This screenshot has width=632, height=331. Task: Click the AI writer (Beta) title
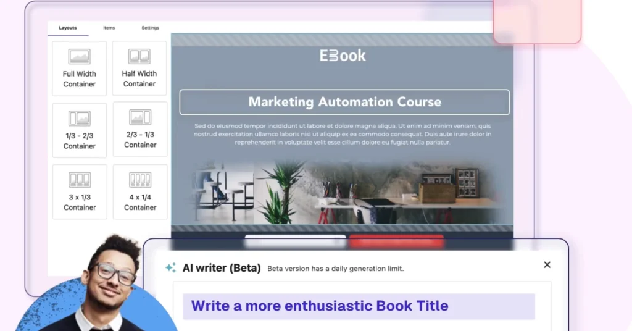coord(222,268)
